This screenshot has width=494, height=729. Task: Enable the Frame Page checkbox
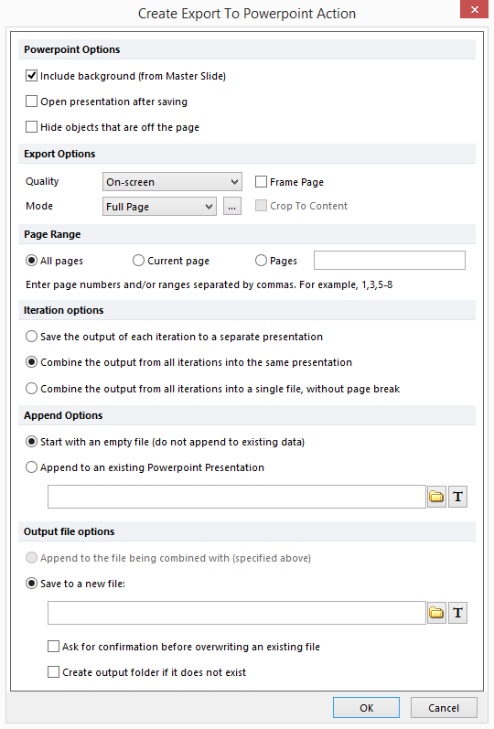(x=261, y=182)
